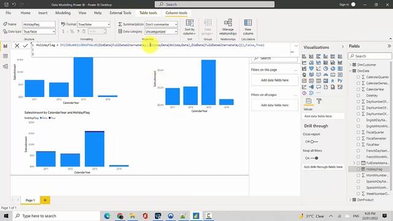Select the pie chart visual
This screenshot has width=393, height=221.
[x=325, y=68]
